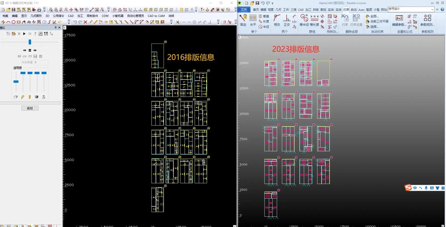Adjust the first transparency slider (material)
Screen dimensions: 446x227
coord(16,81)
